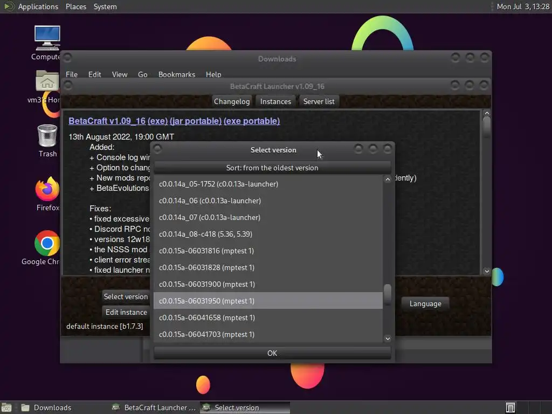Open Bookmarks menu in Downloads window
Image resolution: width=552 pixels, height=414 pixels.
click(x=177, y=74)
